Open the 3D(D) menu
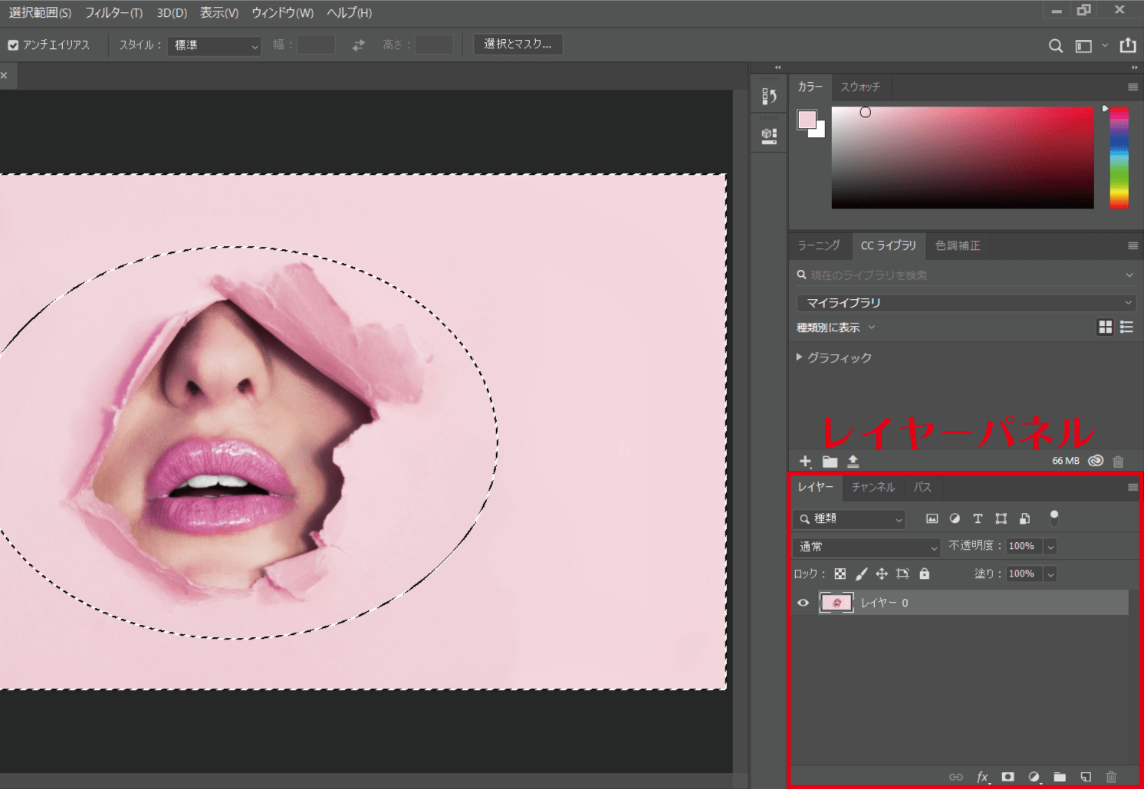Screen dimensions: 1144x789 click(x=172, y=13)
